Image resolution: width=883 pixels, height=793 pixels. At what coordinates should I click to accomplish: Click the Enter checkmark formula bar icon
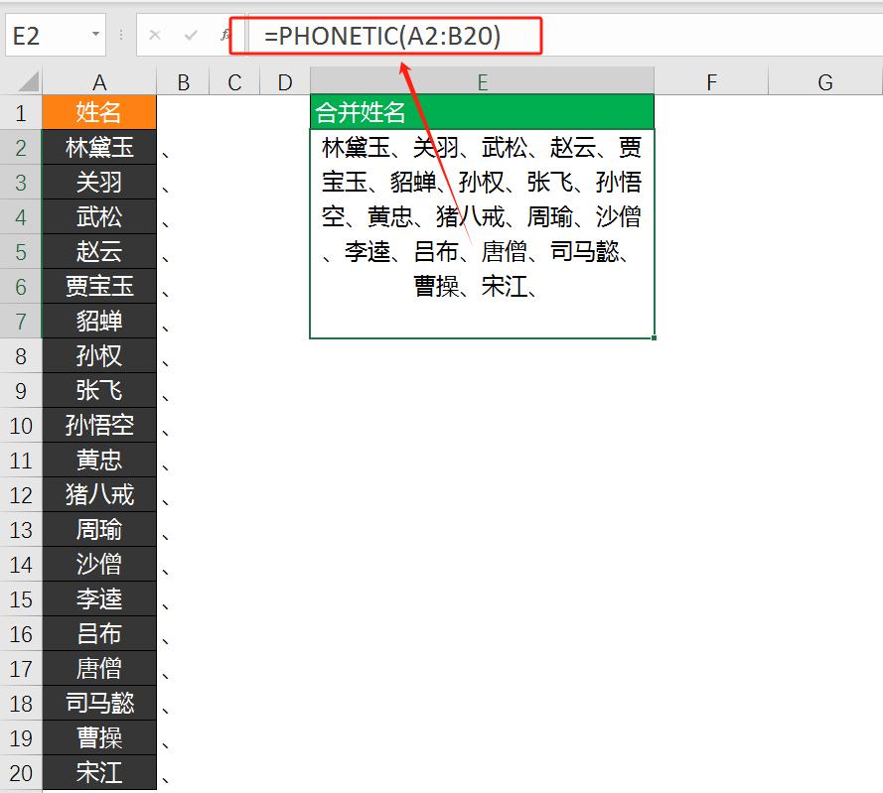[x=191, y=36]
